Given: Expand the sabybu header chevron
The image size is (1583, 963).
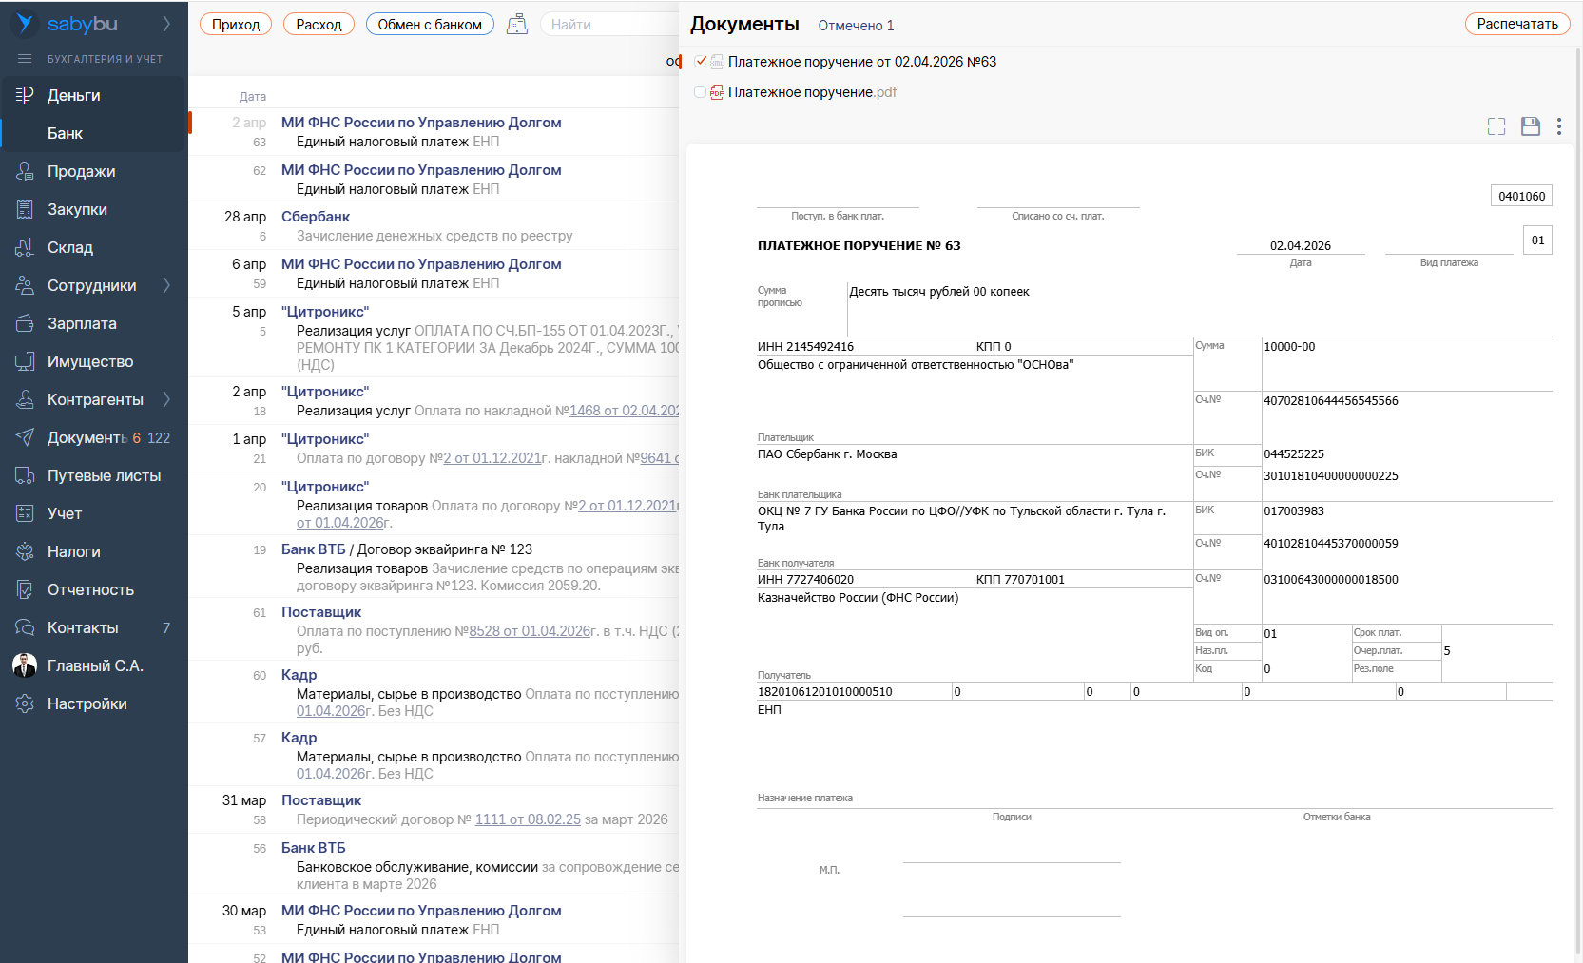Looking at the screenshot, I should point(166,24).
